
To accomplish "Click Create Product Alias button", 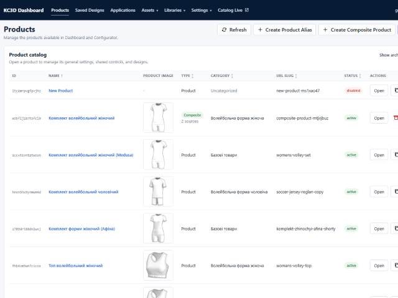I will [x=285, y=30].
